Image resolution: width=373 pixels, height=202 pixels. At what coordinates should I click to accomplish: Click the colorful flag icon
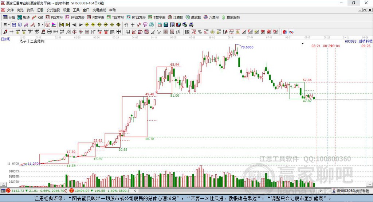pos(54,25)
